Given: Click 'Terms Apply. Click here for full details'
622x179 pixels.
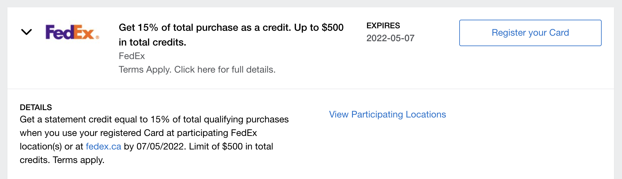Looking at the screenshot, I should tap(197, 70).
